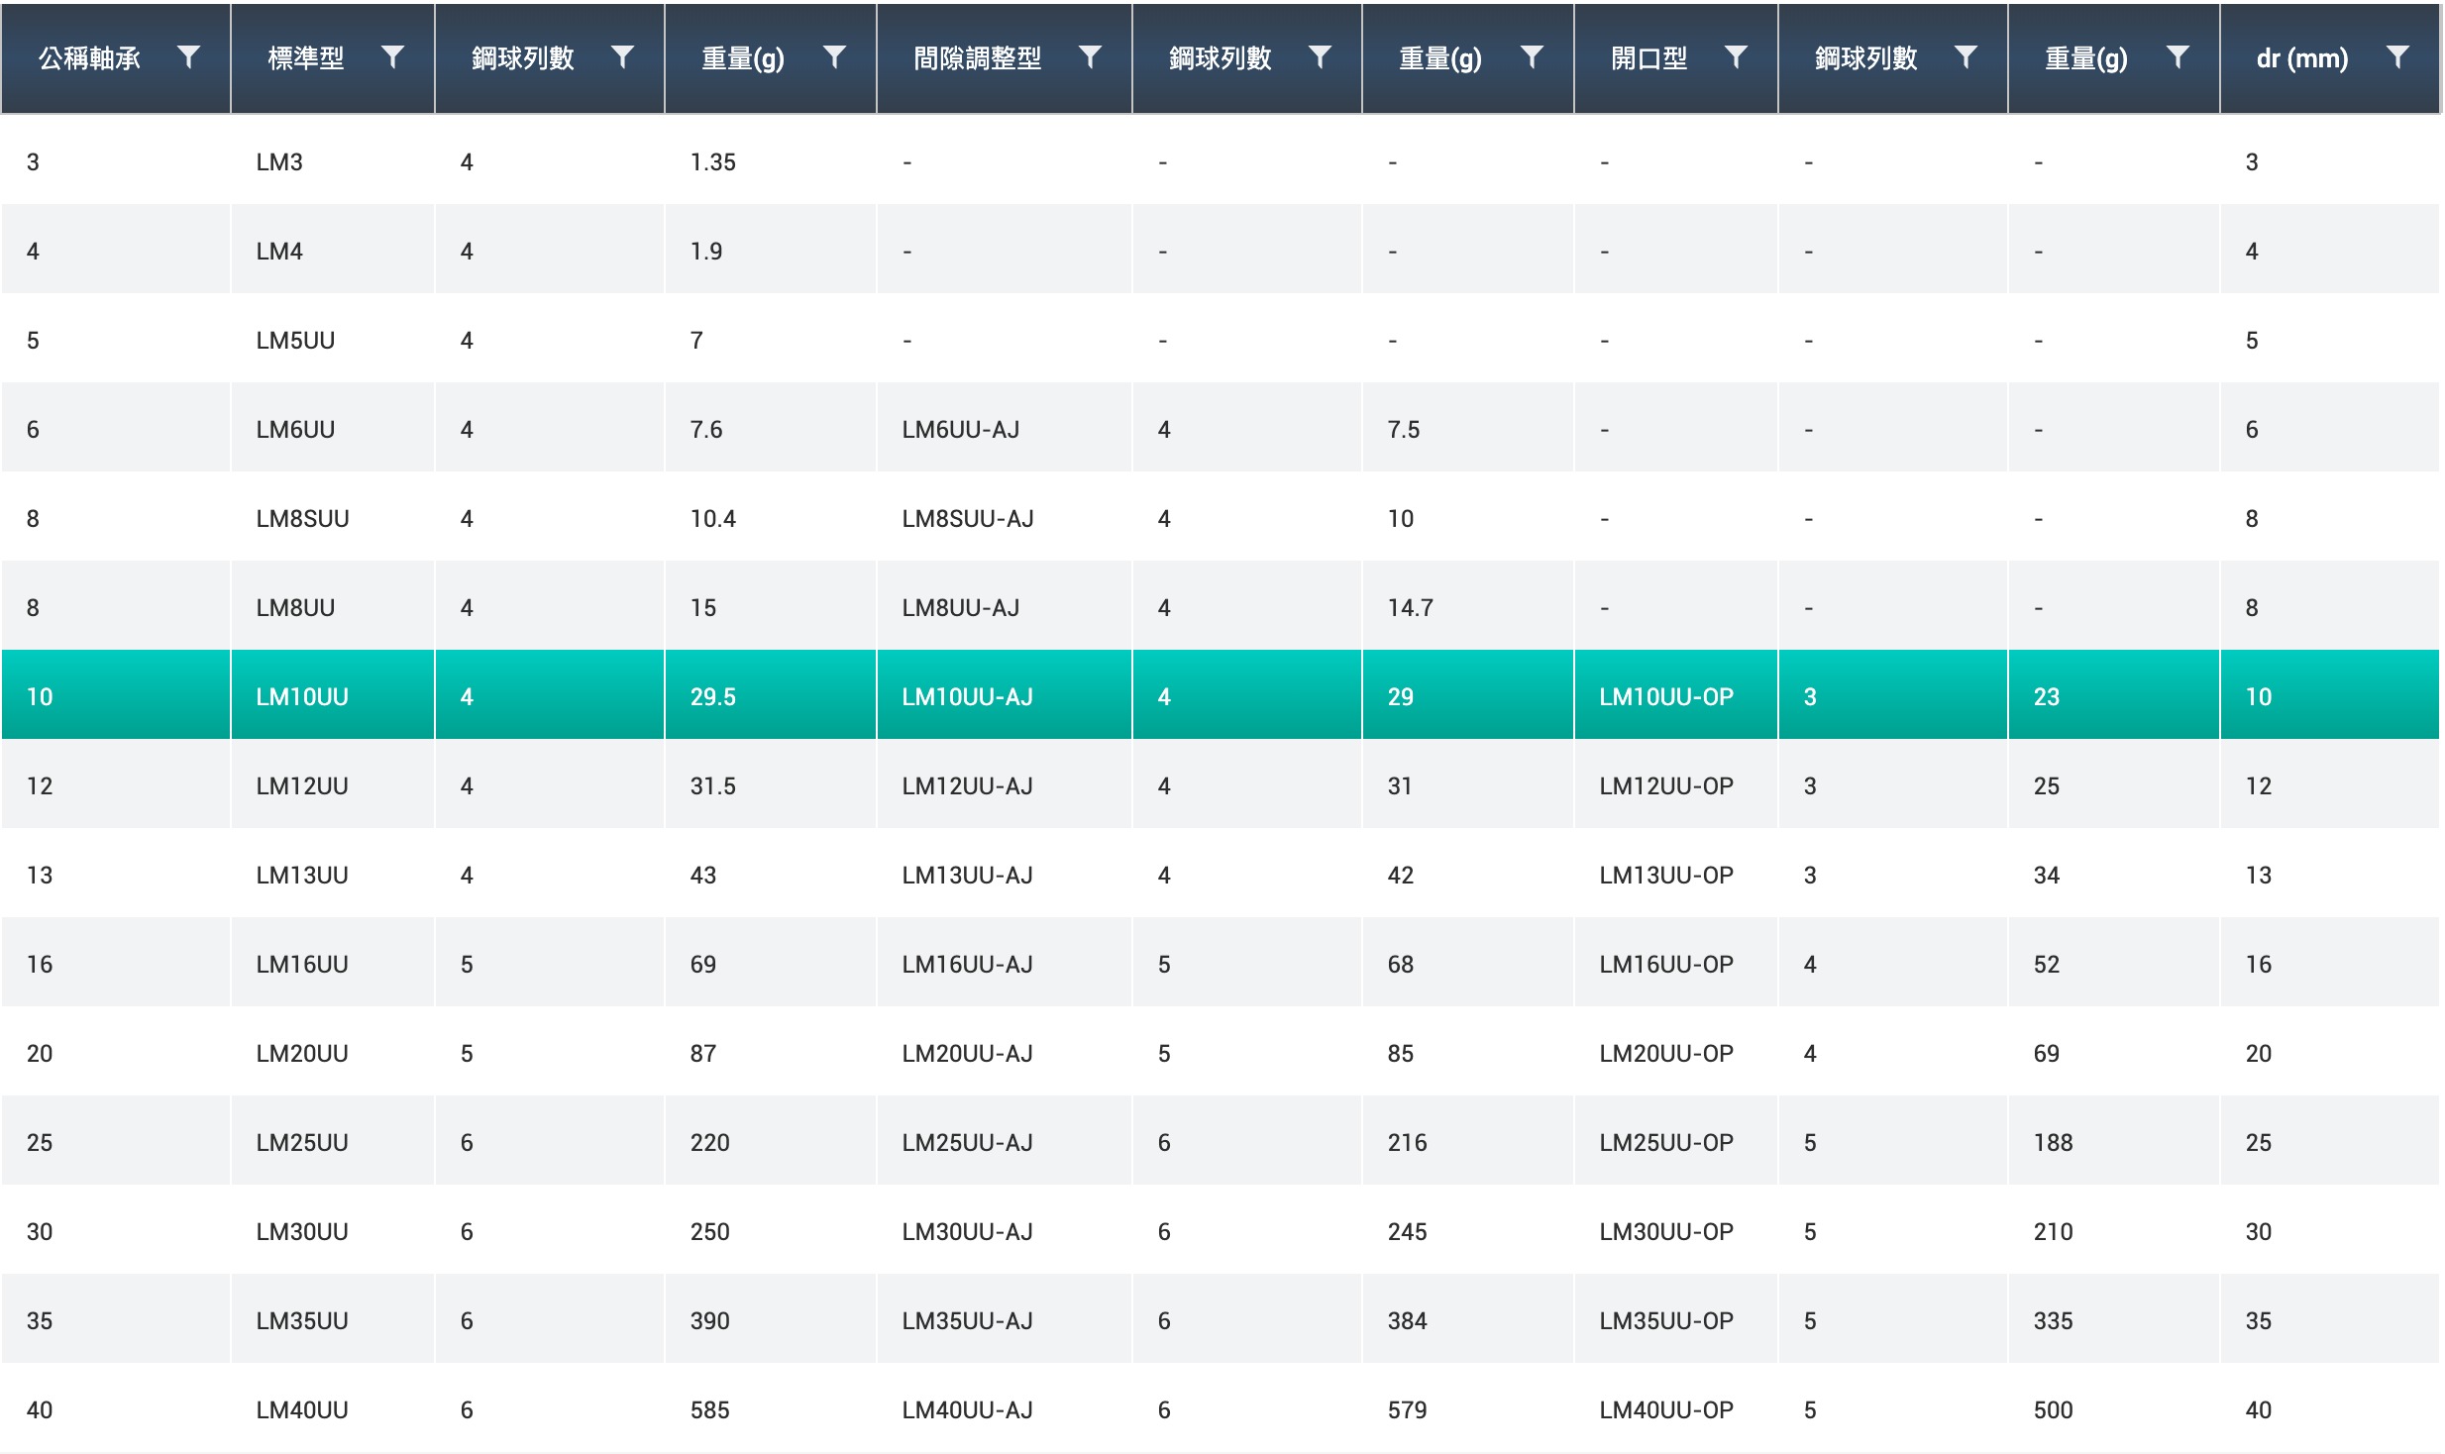
Task: Select the LM40UU row
Action: 302,1409
